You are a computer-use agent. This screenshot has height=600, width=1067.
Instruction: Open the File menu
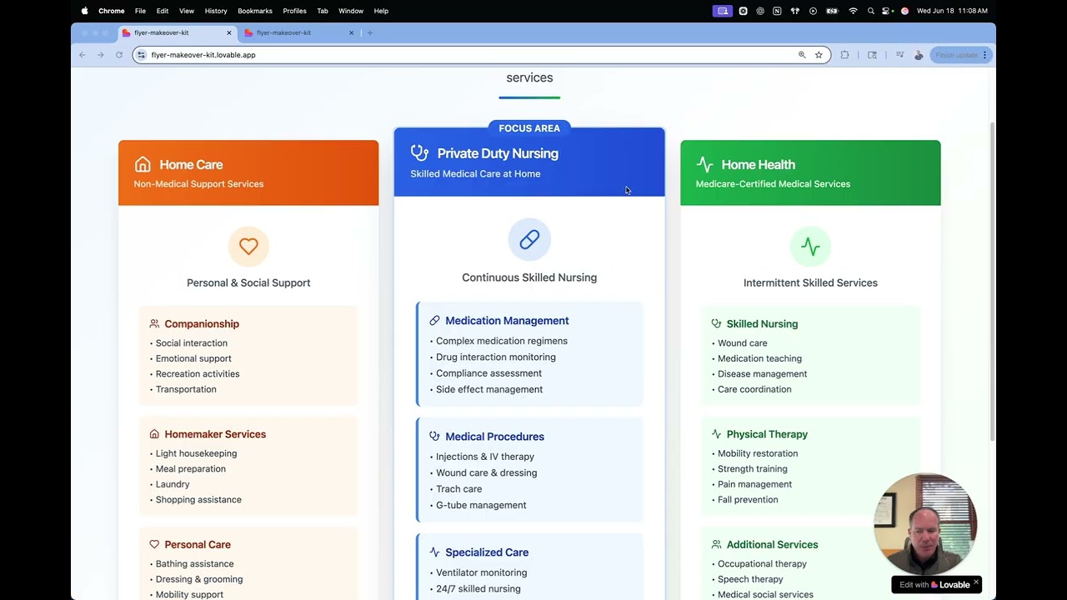(140, 11)
